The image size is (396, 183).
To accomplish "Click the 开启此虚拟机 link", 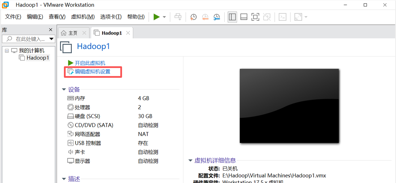I will tap(90, 63).
